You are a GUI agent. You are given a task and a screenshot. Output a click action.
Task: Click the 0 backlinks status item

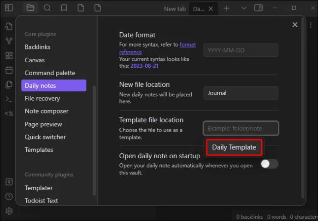pyautogui.click(x=249, y=217)
